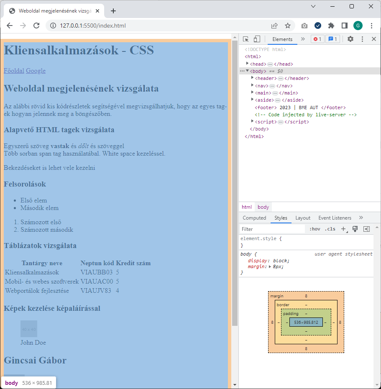Toggle .cls class editor

click(330, 229)
